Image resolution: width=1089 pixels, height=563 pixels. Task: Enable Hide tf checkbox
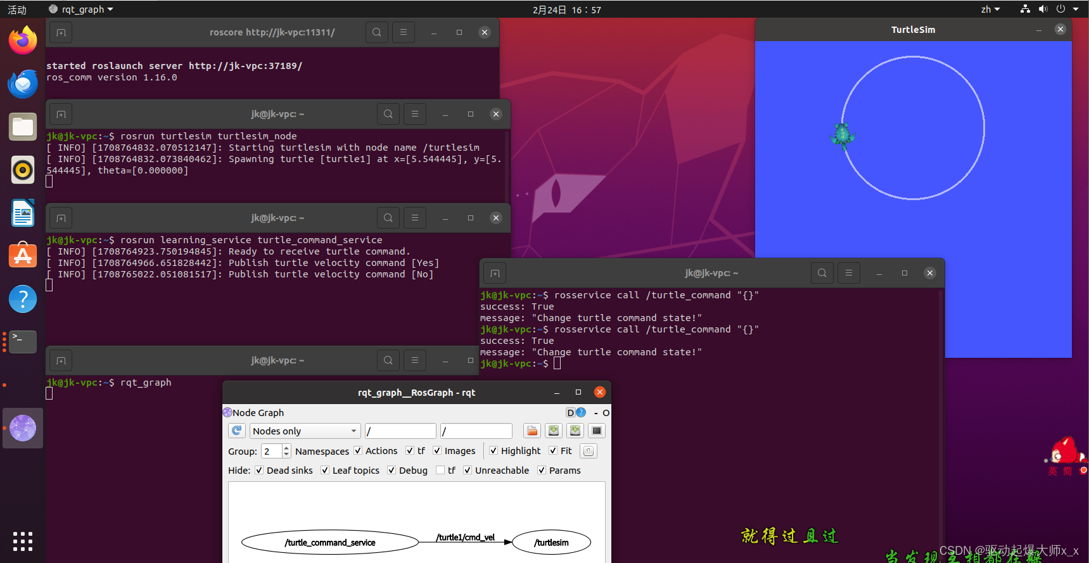click(x=440, y=470)
